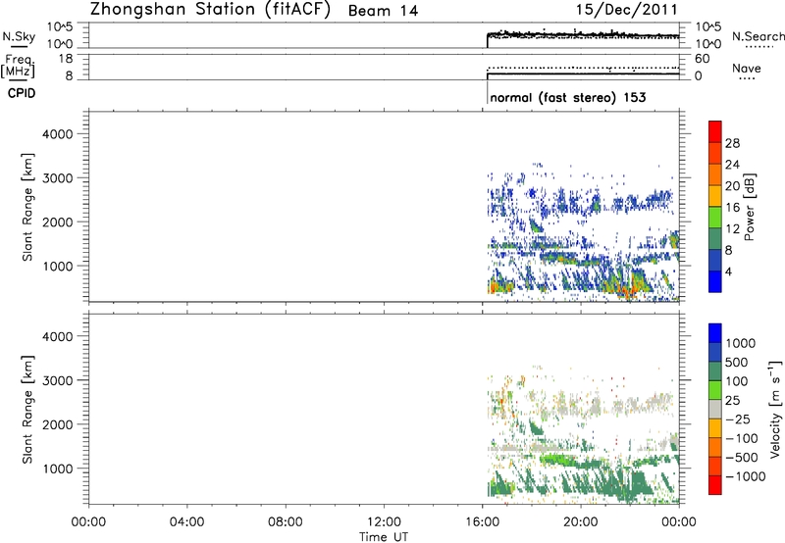Click '4000' tick label on velocity panel
Screen dimensions: 785x543
pyautogui.click(x=58, y=336)
